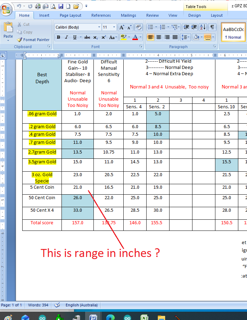This screenshot has height=320, width=247.
Task: Switch to the Mailings tab
Action: pyautogui.click(x=129, y=15)
